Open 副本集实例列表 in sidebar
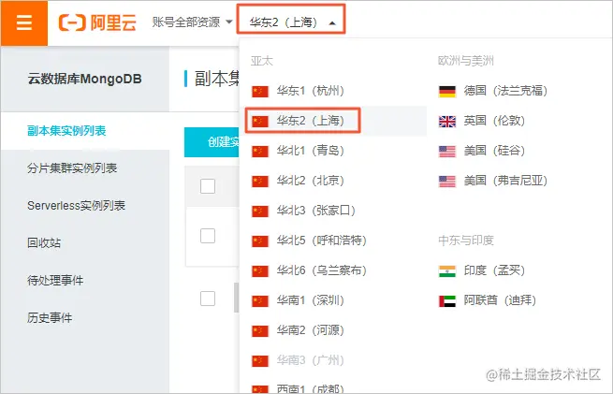Image resolution: width=613 pixels, height=394 pixels. pyautogui.click(x=66, y=130)
